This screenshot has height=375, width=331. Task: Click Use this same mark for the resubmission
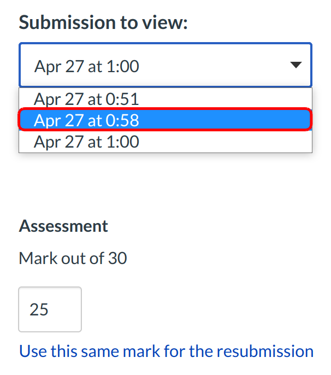pos(166,350)
